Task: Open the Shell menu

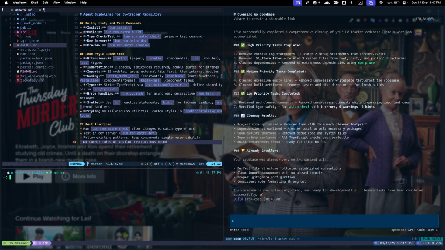Action: point(34,3)
